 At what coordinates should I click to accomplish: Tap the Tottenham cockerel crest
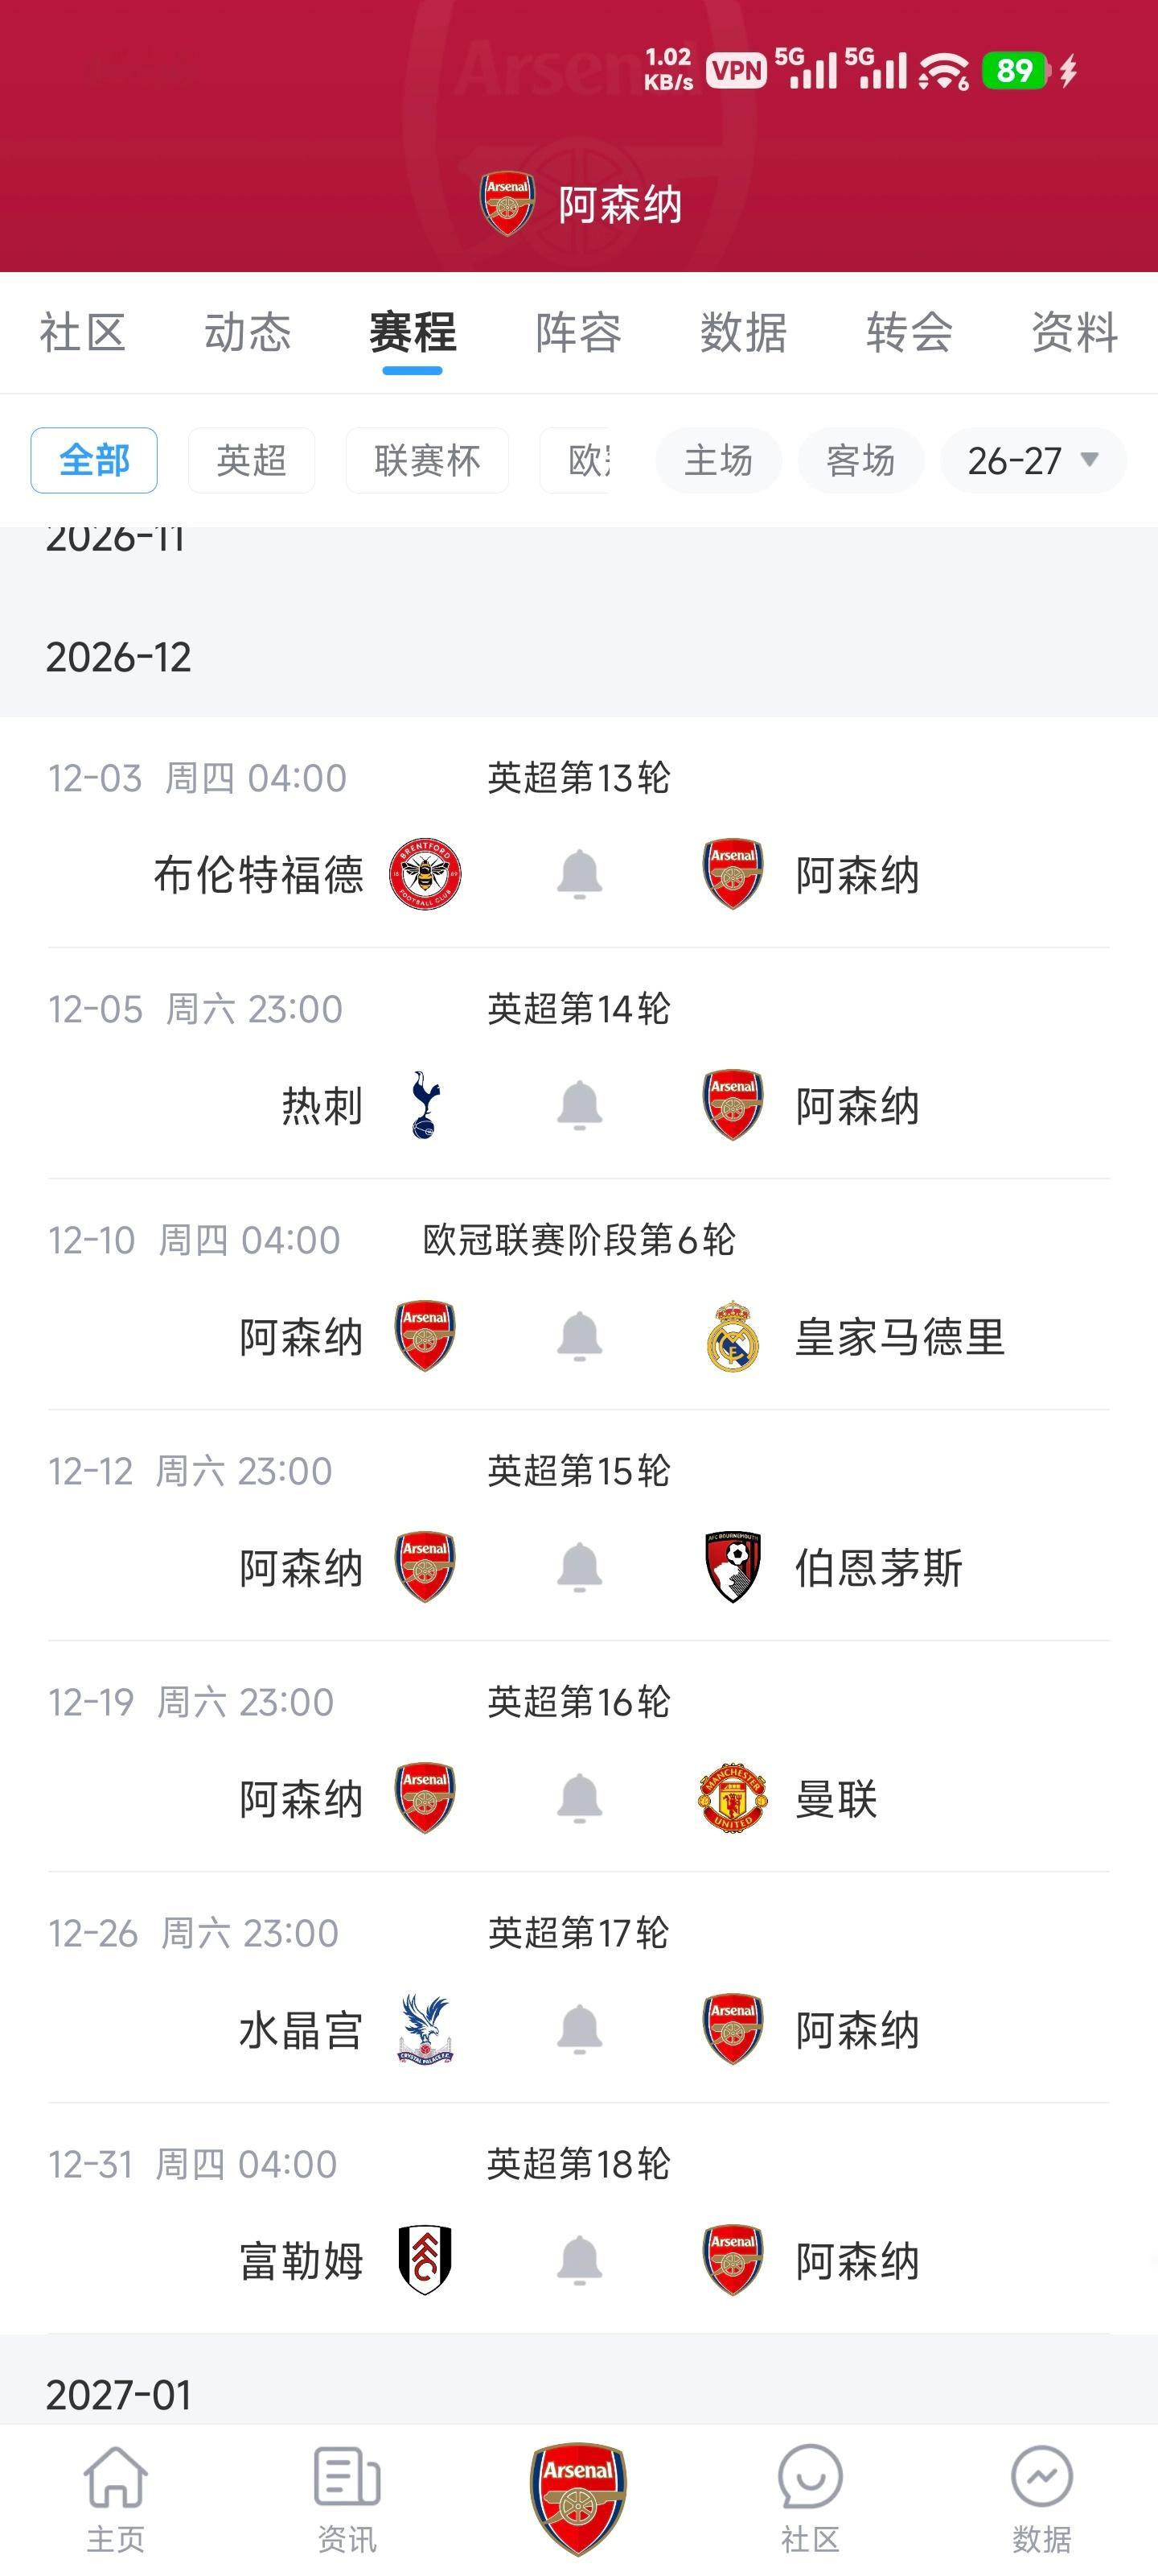tap(425, 1105)
